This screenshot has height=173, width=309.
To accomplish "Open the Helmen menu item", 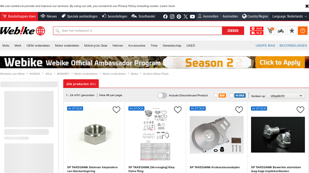I will (118, 45).
